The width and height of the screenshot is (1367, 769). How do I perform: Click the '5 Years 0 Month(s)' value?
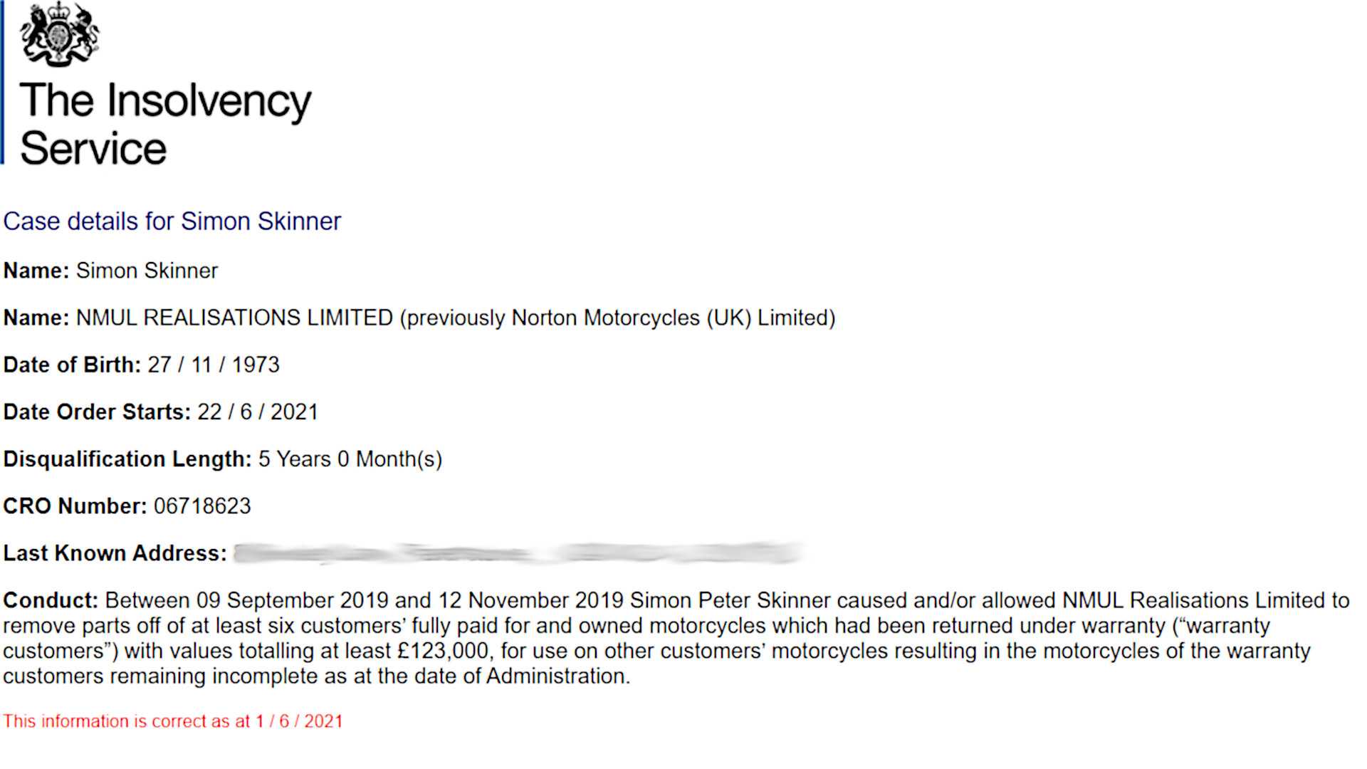tap(350, 459)
